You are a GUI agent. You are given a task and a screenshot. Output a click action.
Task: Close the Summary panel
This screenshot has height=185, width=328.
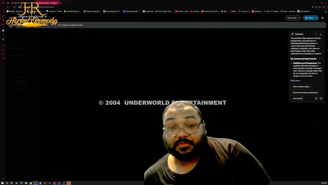coord(321,34)
